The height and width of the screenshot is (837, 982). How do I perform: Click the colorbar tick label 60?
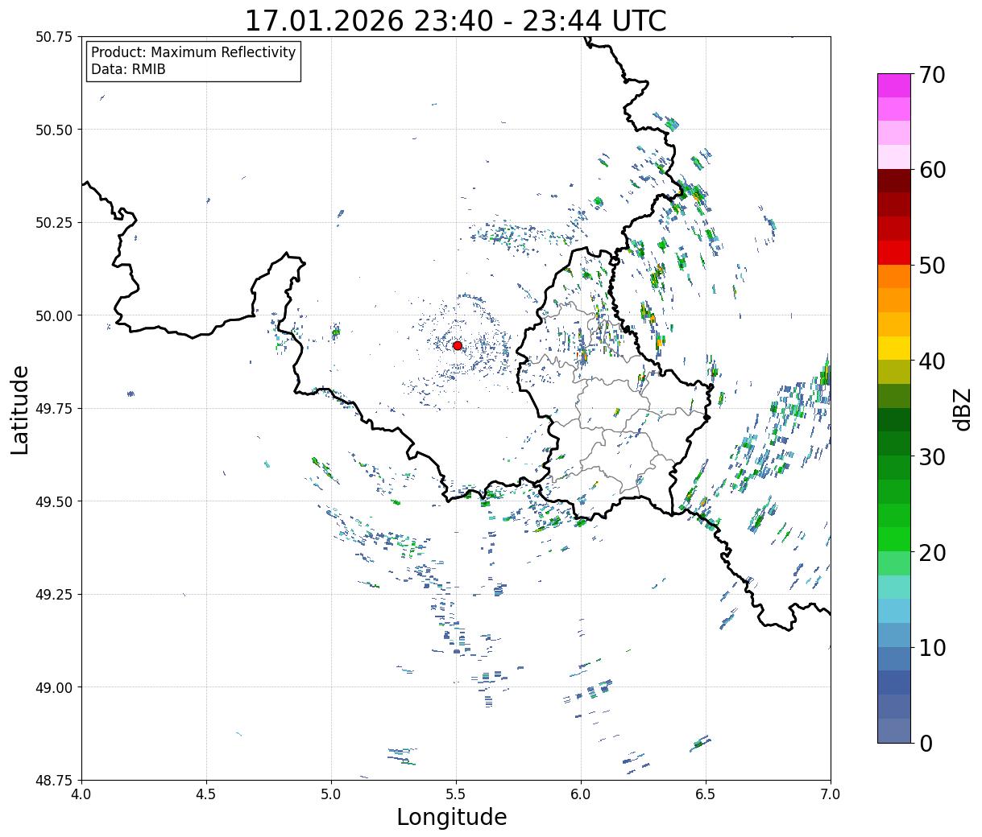tap(932, 170)
